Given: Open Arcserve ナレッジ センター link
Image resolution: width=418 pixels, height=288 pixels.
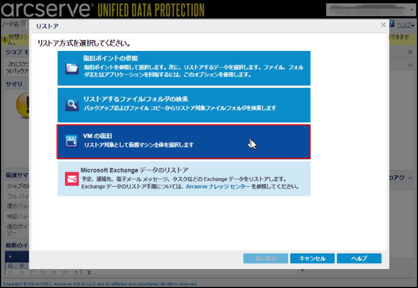Looking at the screenshot, I should pyautogui.click(x=218, y=186).
